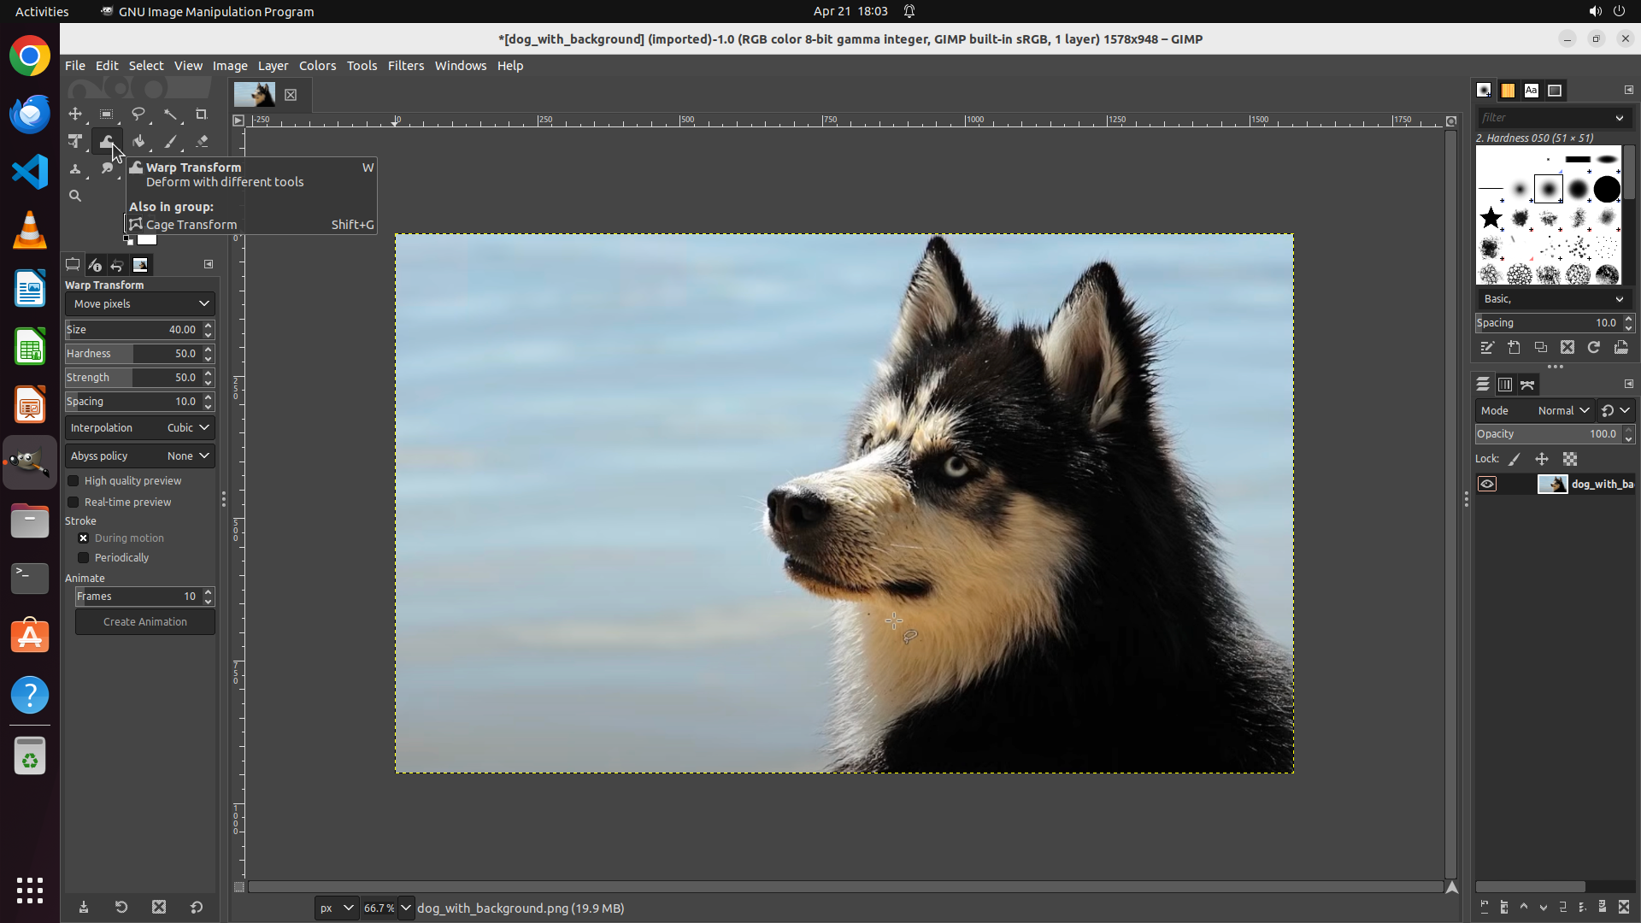This screenshot has height=923, width=1641.
Task: Enable Real-time preview checkbox
Action: 74,503
